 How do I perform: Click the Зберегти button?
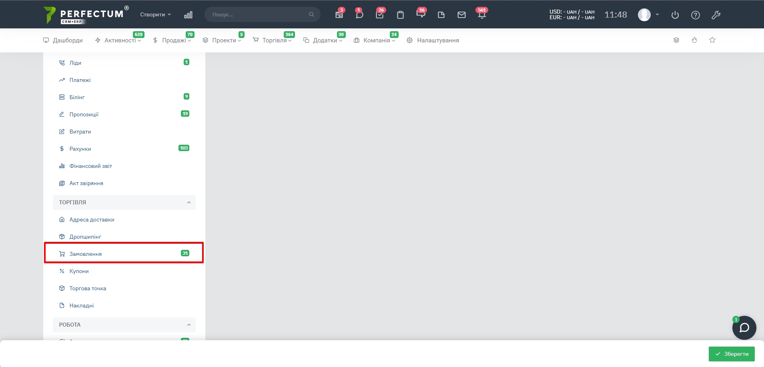(x=732, y=354)
